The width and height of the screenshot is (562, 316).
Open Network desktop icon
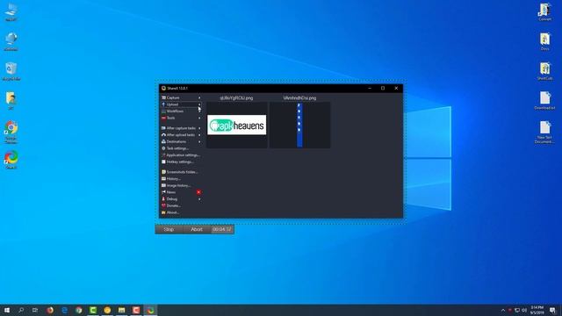tap(11, 41)
